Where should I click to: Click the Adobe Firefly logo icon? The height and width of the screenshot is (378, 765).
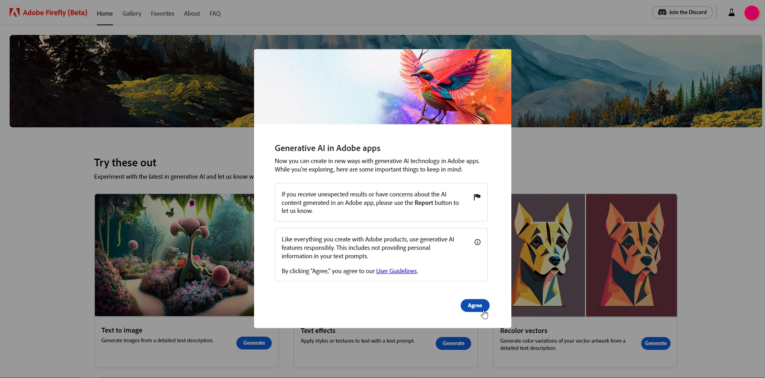point(14,12)
